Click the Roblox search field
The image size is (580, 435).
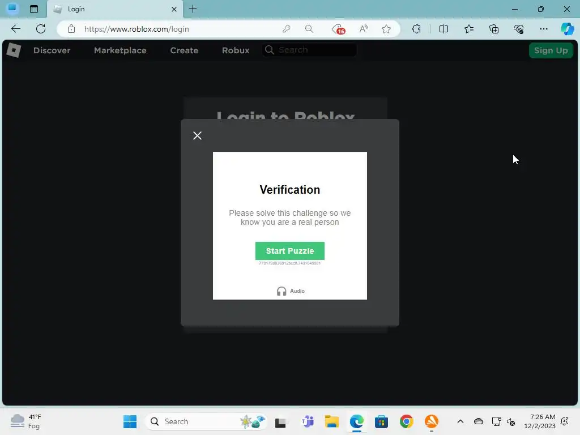[309, 50]
